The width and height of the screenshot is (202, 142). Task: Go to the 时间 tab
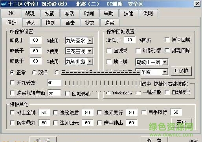pyautogui.click(x=89, y=13)
